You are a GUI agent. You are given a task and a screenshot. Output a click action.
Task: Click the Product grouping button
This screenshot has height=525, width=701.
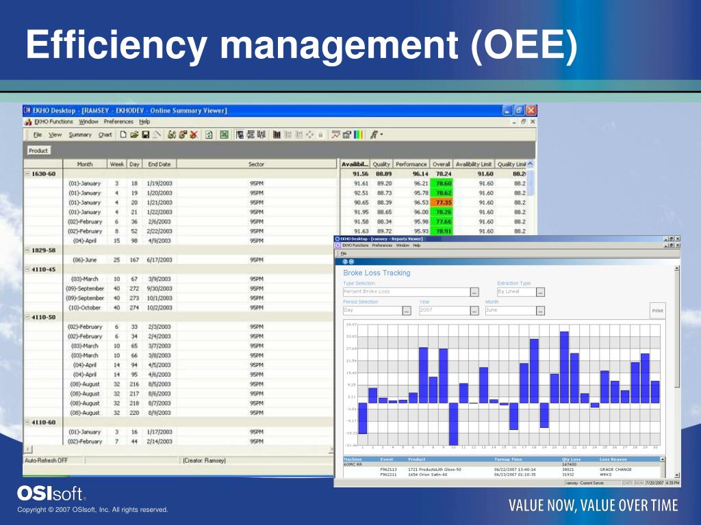click(x=38, y=151)
